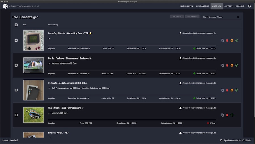Open Garden Feelings Streuwagen listing title

coord(70,58)
